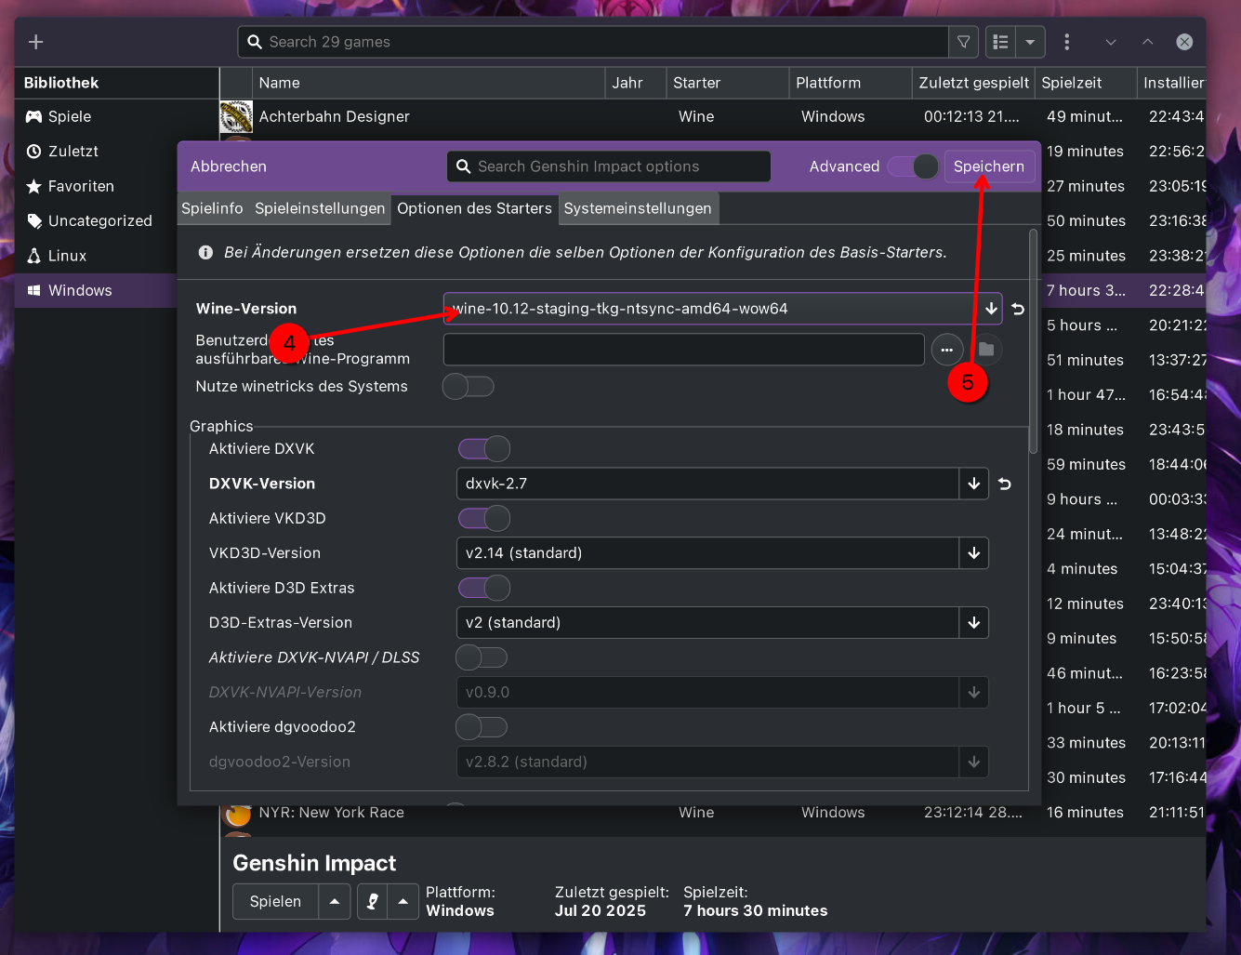1241x955 pixels.
Task: Expand arrow next to Spielen button
Action: tap(335, 901)
